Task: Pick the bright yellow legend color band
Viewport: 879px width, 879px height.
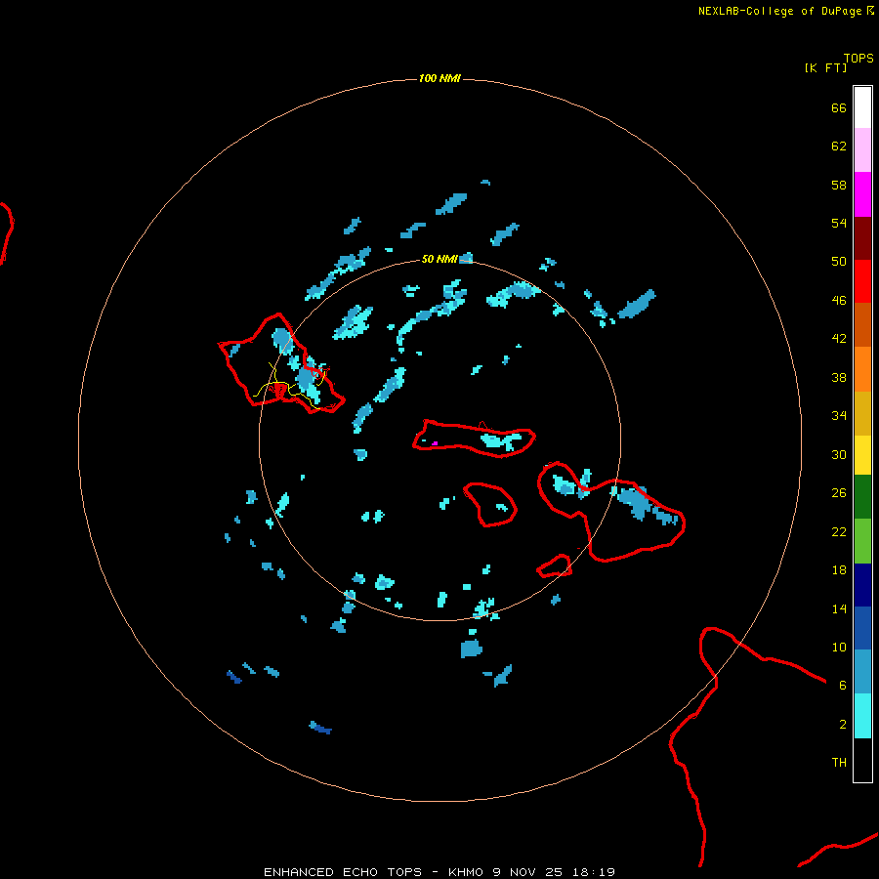Action: (x=862, y=455)
